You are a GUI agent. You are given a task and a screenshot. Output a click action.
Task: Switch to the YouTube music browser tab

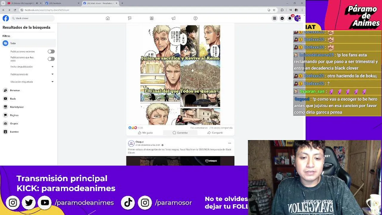click(24, 3)
